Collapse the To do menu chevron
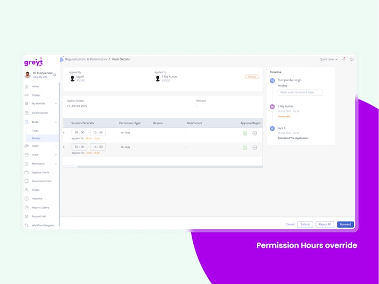 pos(56,122)
